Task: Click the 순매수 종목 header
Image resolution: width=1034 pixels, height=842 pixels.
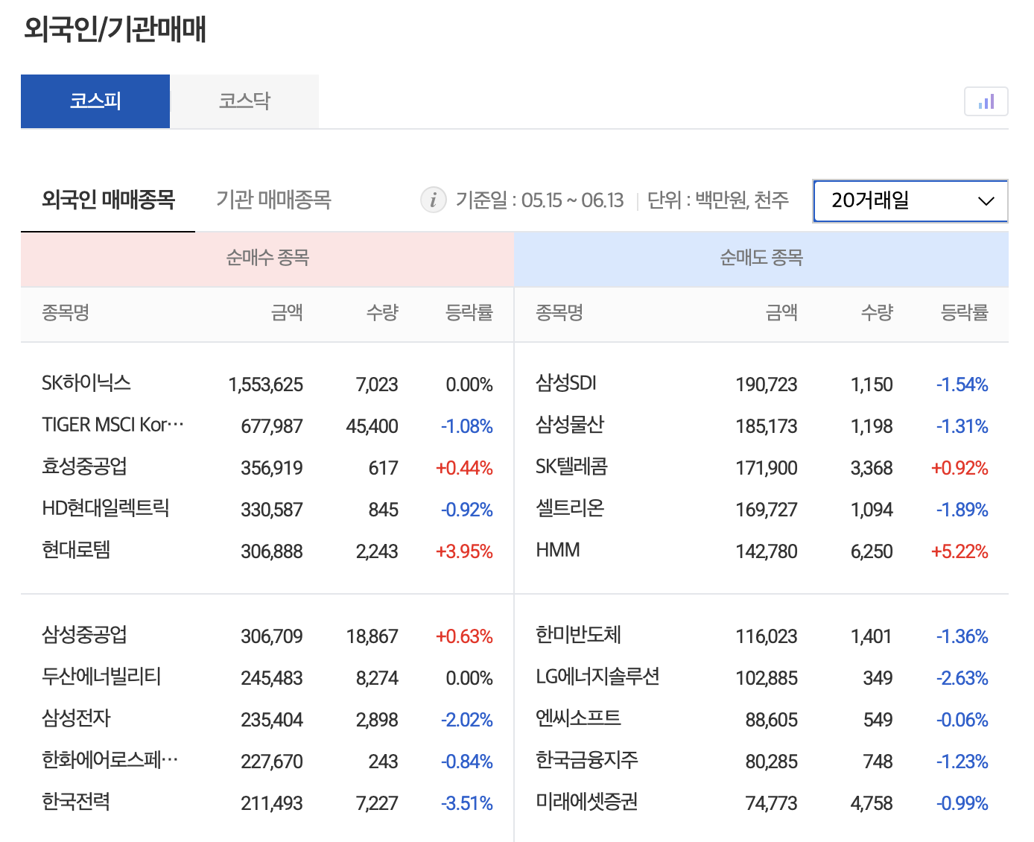Action: (x=267, y=258)
